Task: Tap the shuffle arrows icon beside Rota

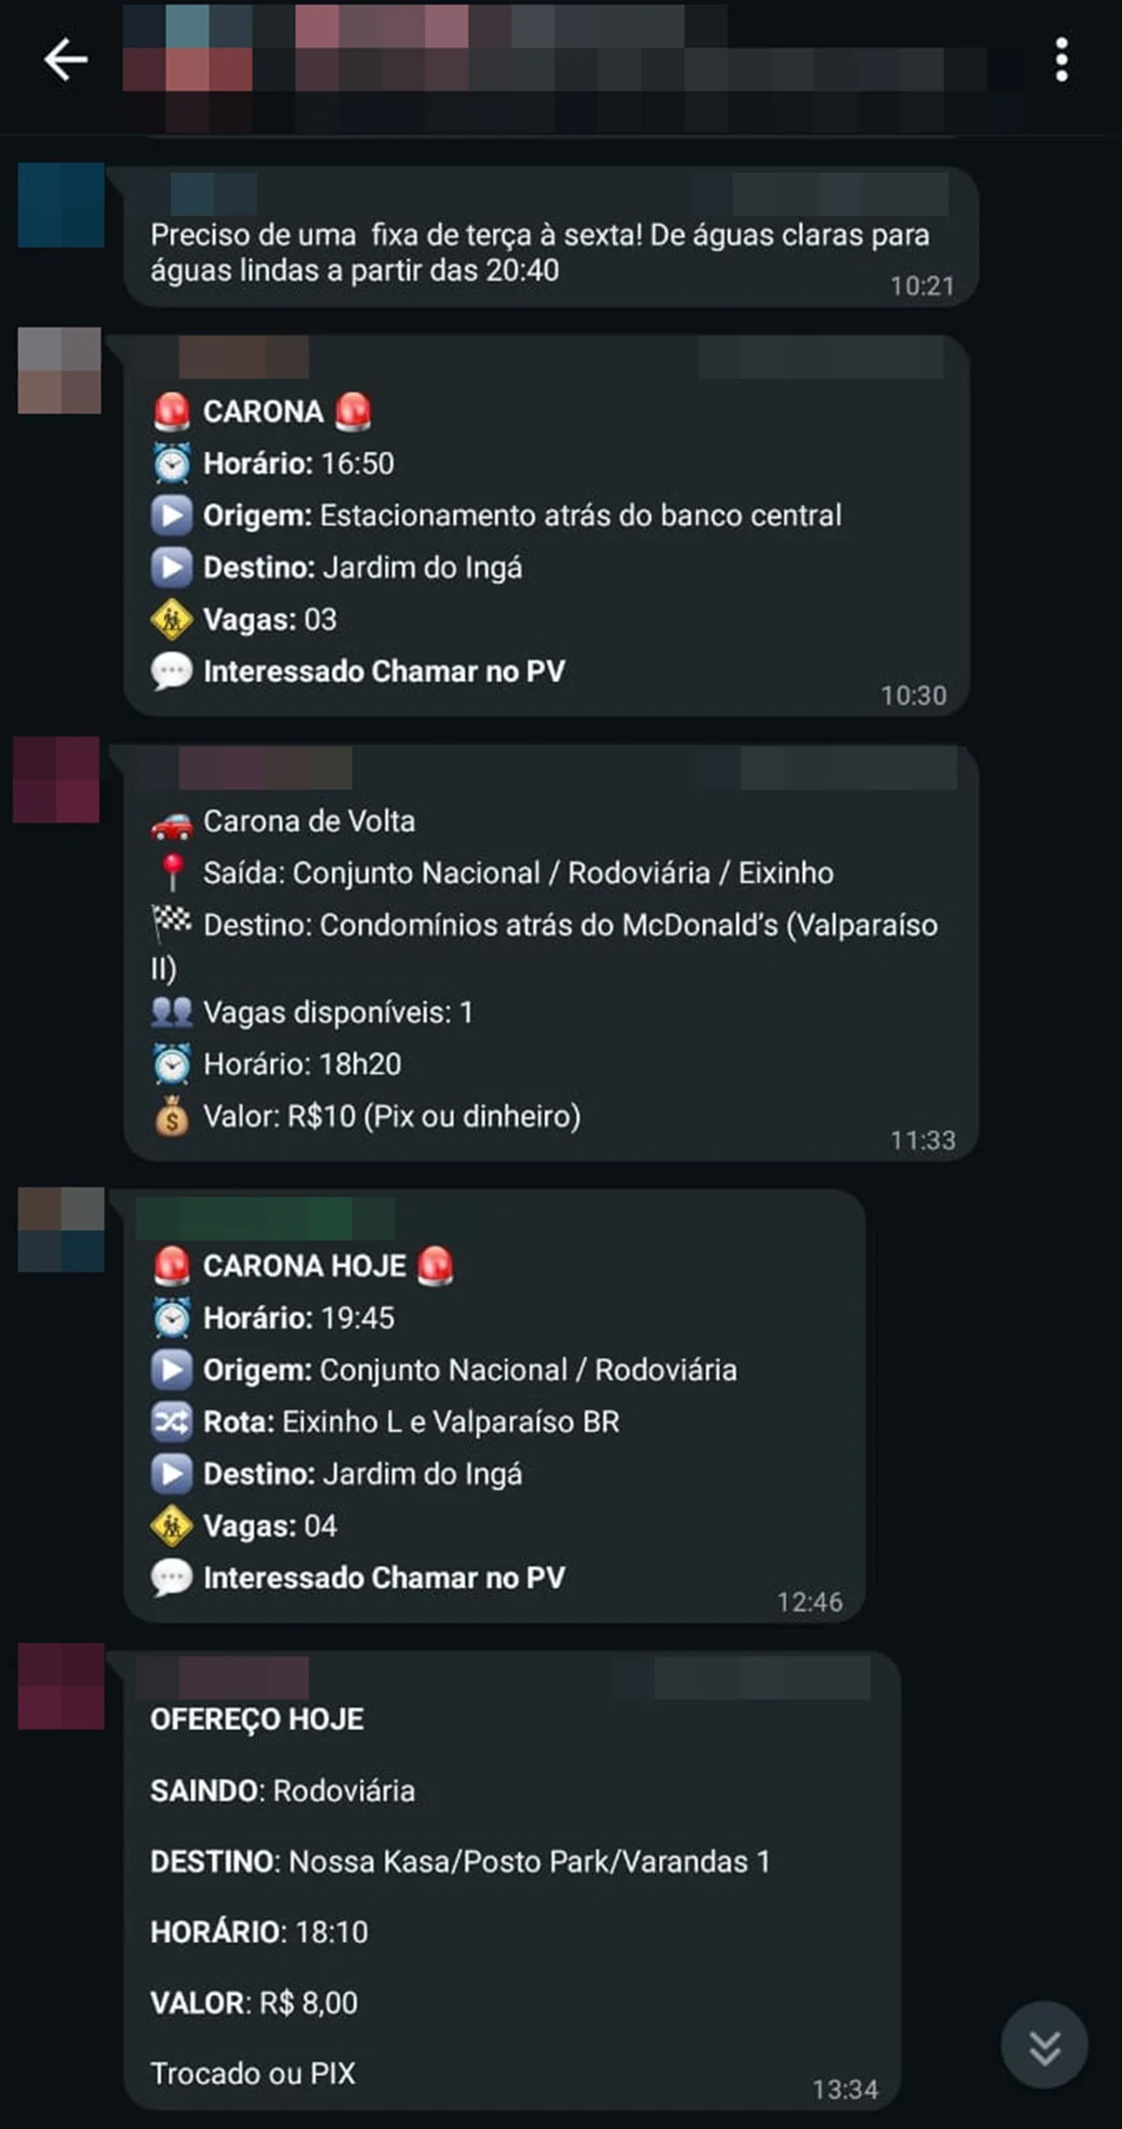Action: pos(172,1422)
